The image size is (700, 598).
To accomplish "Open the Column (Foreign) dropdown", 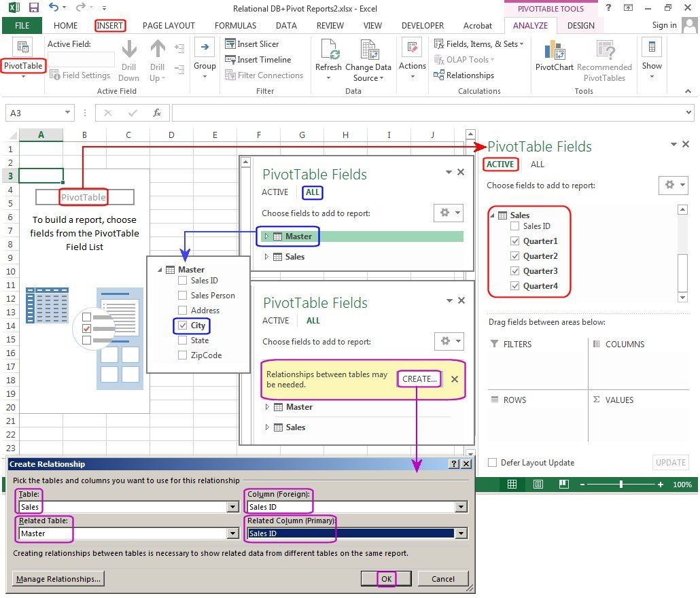I will 461,506.
